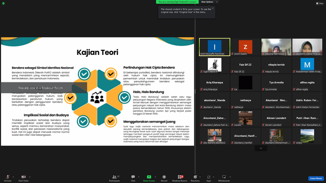Close the shared content size tooltip

point(213,8)
